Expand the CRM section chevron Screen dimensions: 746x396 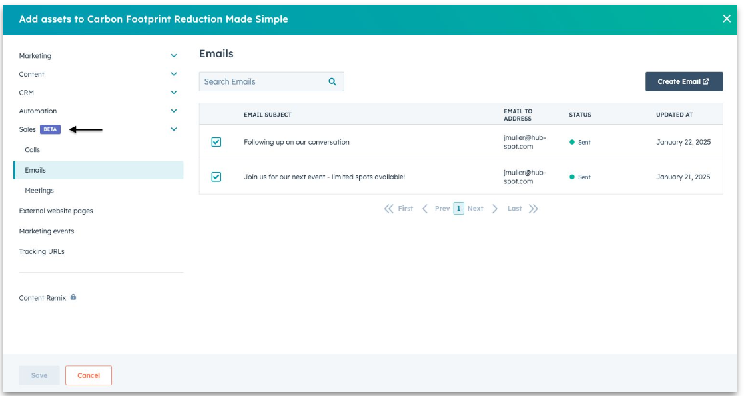tap(174, 93)
